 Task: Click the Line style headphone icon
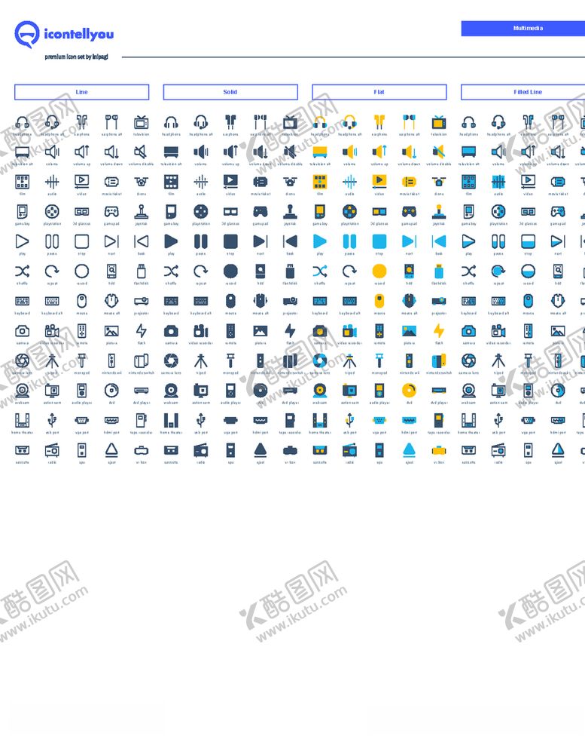coord(23,122)
